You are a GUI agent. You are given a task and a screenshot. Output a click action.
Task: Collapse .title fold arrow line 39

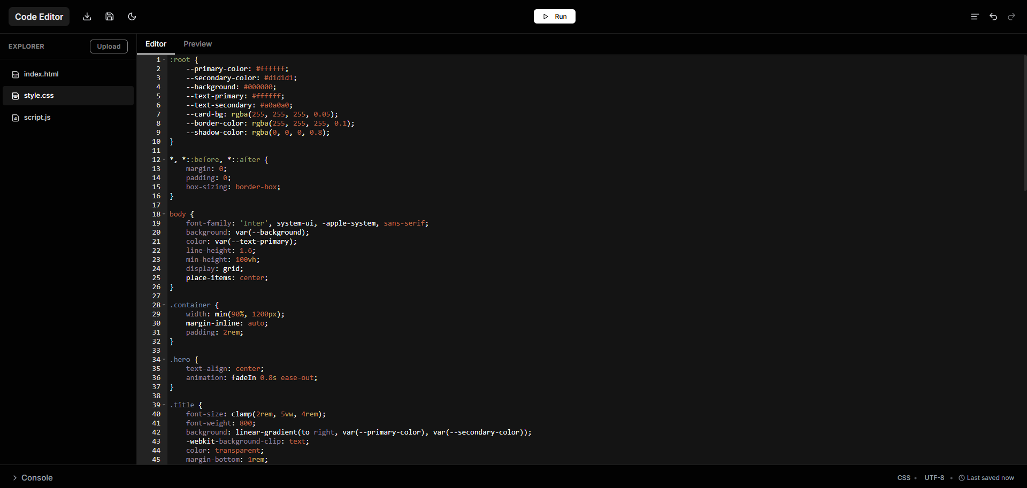(x=164, y=405)
